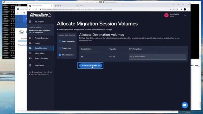Open My Projects in sidebar
This screenshot has width=203, height=114.
coord(39,22)
